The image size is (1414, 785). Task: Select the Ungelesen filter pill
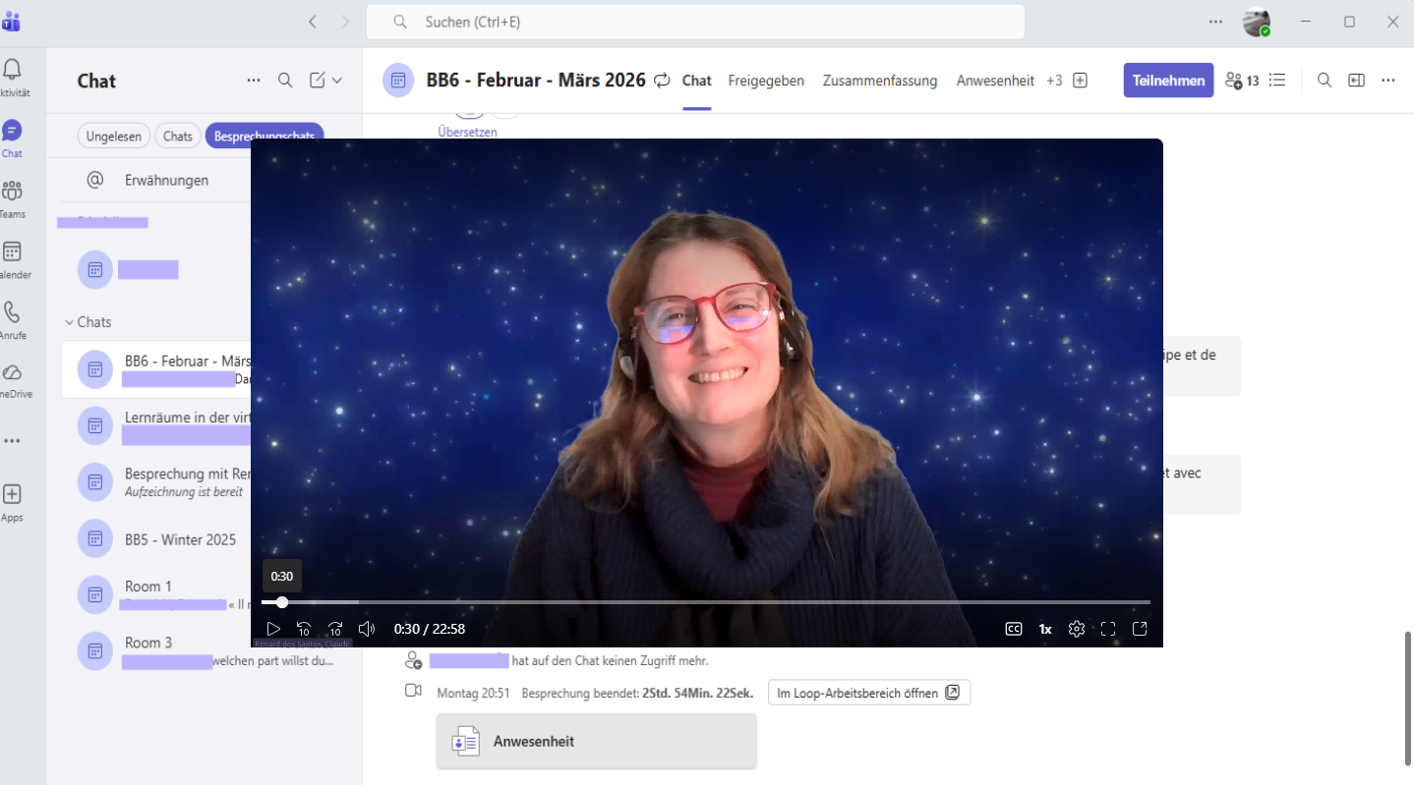tap(113, 137)
